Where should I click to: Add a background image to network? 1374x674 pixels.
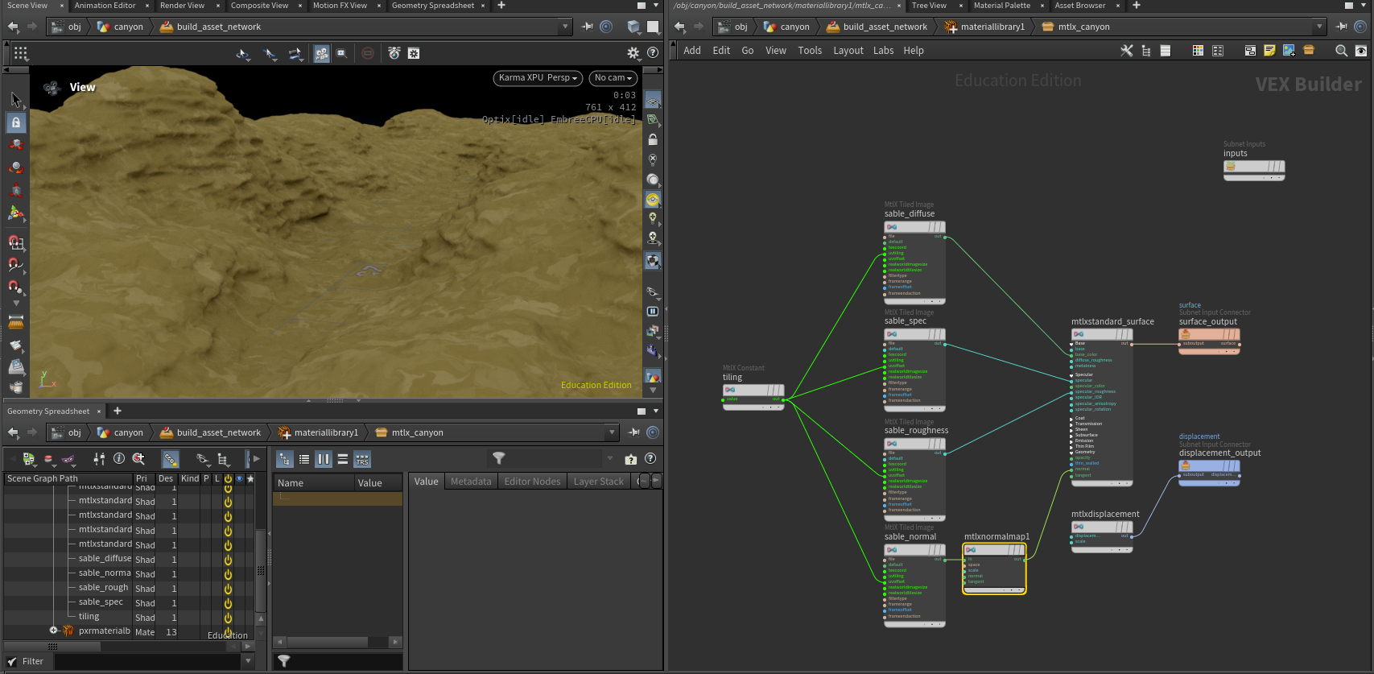1289,51
